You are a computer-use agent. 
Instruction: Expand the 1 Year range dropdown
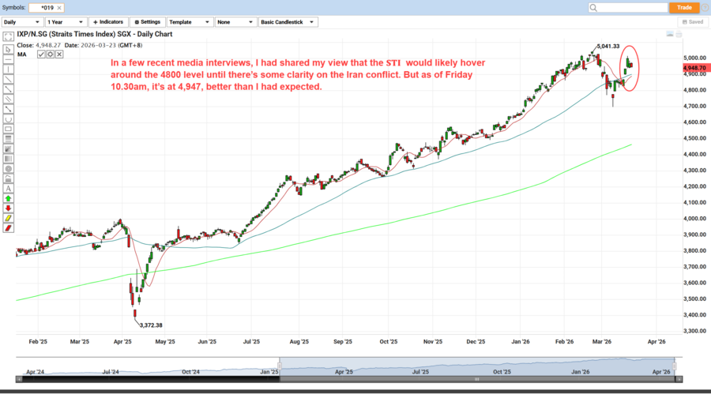pos(65,22)
